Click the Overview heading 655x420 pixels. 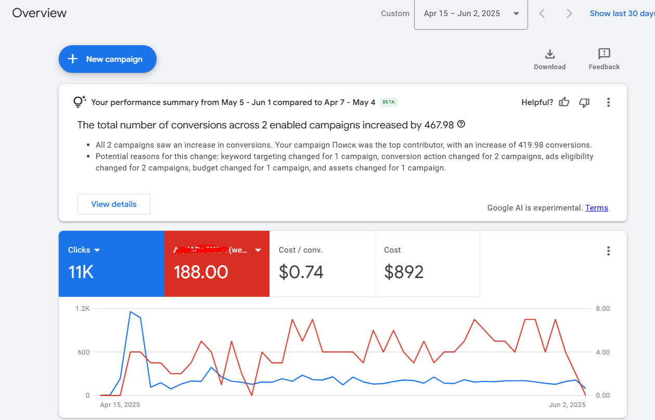click(40, 13)
